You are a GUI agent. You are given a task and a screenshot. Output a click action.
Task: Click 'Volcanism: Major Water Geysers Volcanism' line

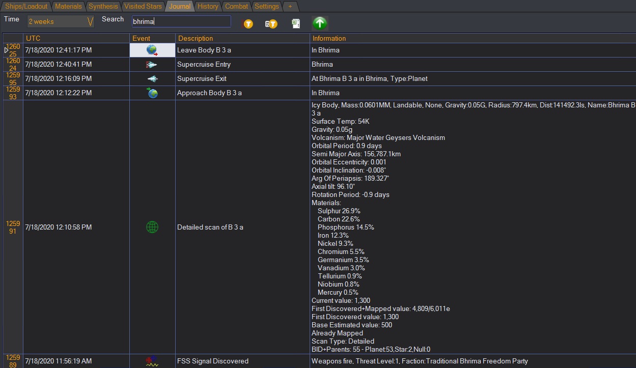(x=378, y=138)
